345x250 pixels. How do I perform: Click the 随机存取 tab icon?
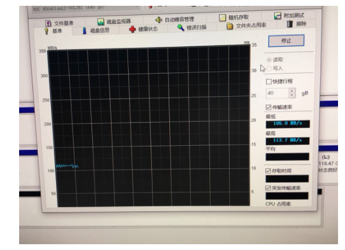(x=223, y=18)
